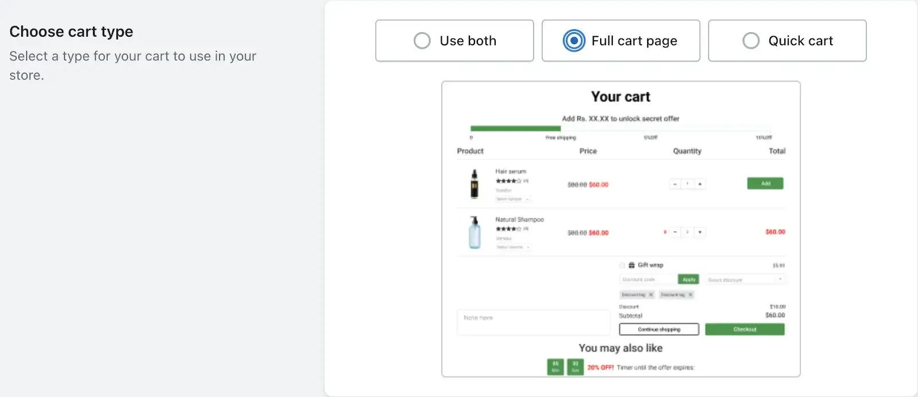This screenshot has height=397, width=918.
Task: Select the Use both radio option
Action: [454, 41]
